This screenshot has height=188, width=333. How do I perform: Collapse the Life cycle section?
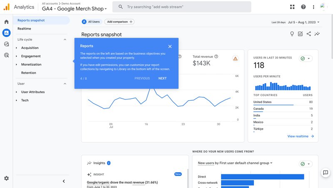coord(65,40)
